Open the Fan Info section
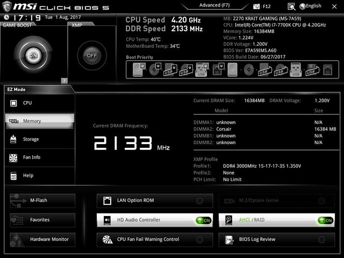 [40, 157]
